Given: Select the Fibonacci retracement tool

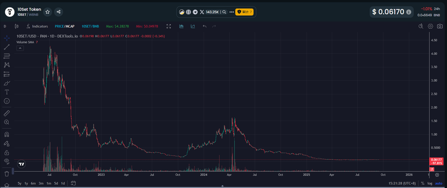Looking at the screenshot, I should [7, 56].
